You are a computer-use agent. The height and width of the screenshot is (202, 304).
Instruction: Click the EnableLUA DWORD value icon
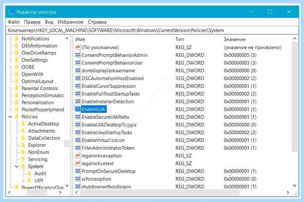pos(78,109)
